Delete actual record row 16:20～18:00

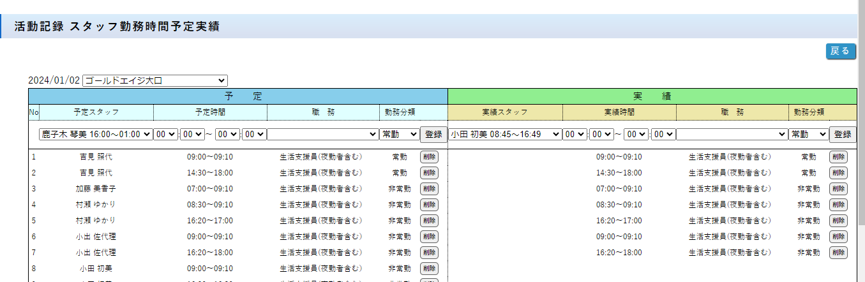click(x=838, y=253)
